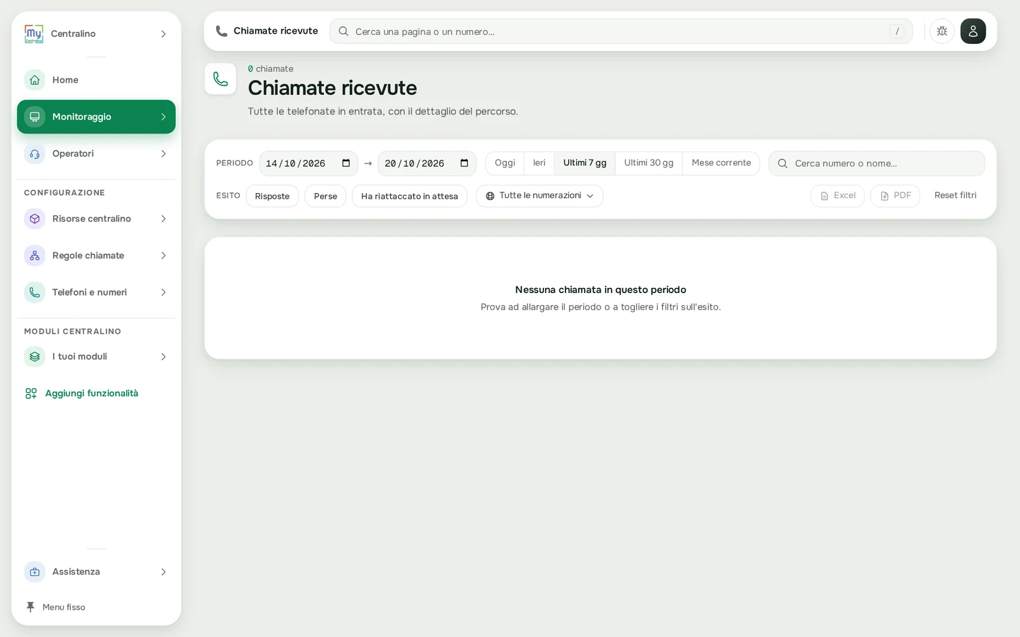1020x637 pixels.
Task: Click the magnifier icon in top search bar
Action: [x=343, y=31]
